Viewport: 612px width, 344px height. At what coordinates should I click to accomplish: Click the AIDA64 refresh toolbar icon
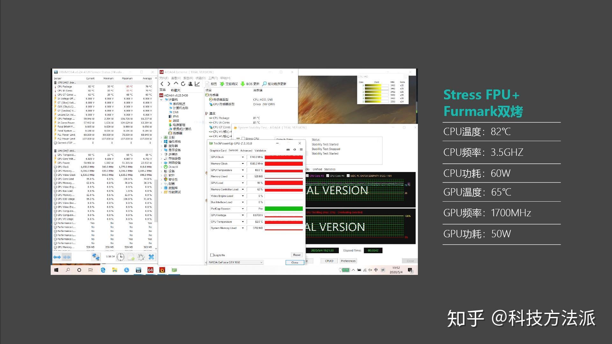(183, 84)
